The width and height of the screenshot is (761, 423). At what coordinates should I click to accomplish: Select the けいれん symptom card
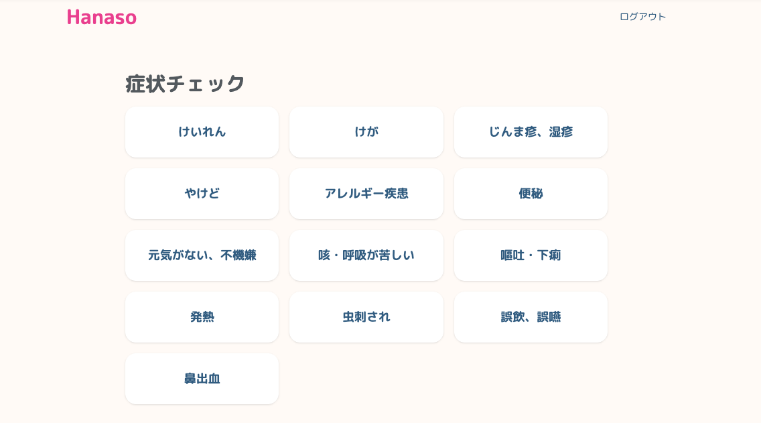(x=202, y=132)
